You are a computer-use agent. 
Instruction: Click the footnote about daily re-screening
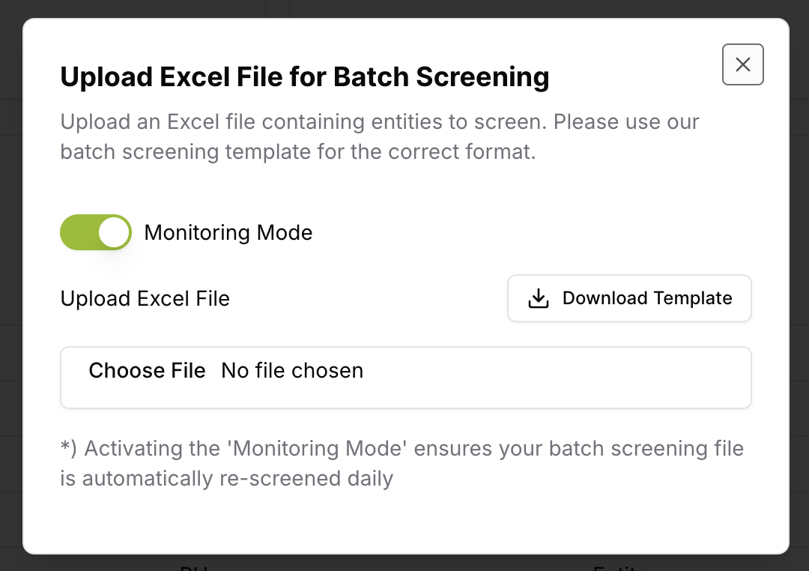pos(402,464)
